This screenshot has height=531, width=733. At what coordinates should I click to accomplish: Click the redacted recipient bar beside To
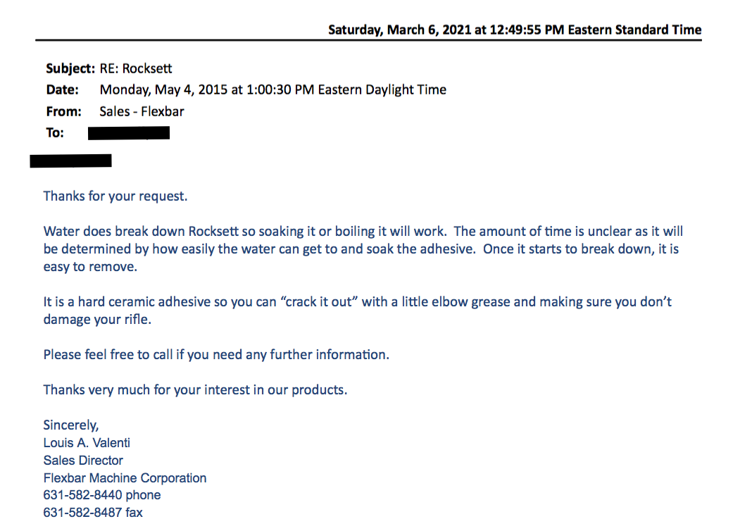(129, 132)
